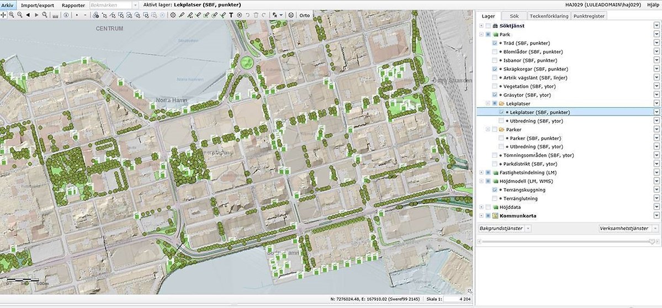Activate the info identify tool
Viewport: 662px width, 308px height.
[66, 15]
